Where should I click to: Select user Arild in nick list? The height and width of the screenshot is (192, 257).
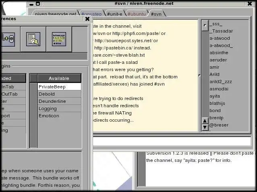(x=214, y=74)
